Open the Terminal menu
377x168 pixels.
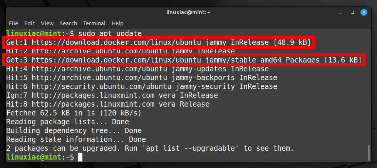coord(94,23)
